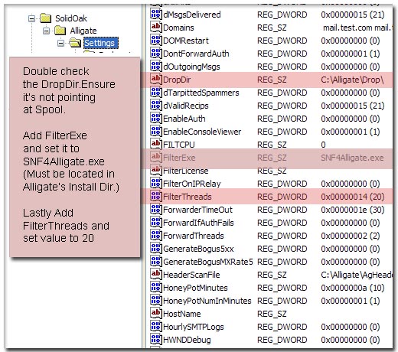The height and width of the screenshot is (352, 398).
Task: Click the HostName string icon
Action: point(156,313)
